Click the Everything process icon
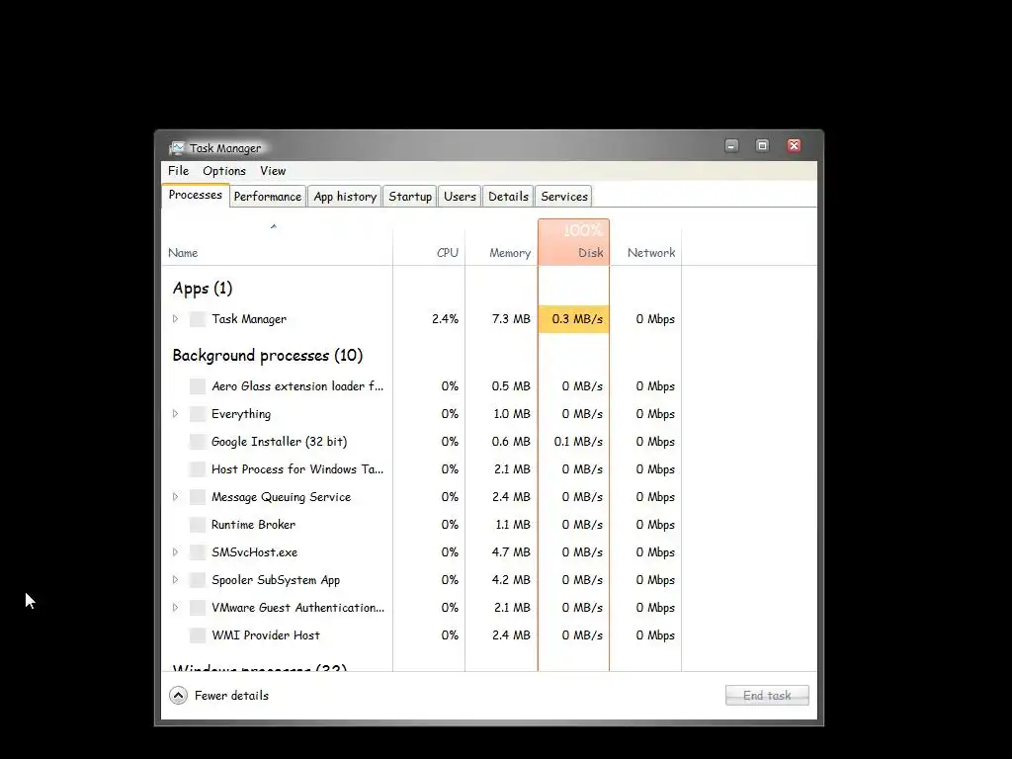This screenshot has width=1012, height=759. 198,414
